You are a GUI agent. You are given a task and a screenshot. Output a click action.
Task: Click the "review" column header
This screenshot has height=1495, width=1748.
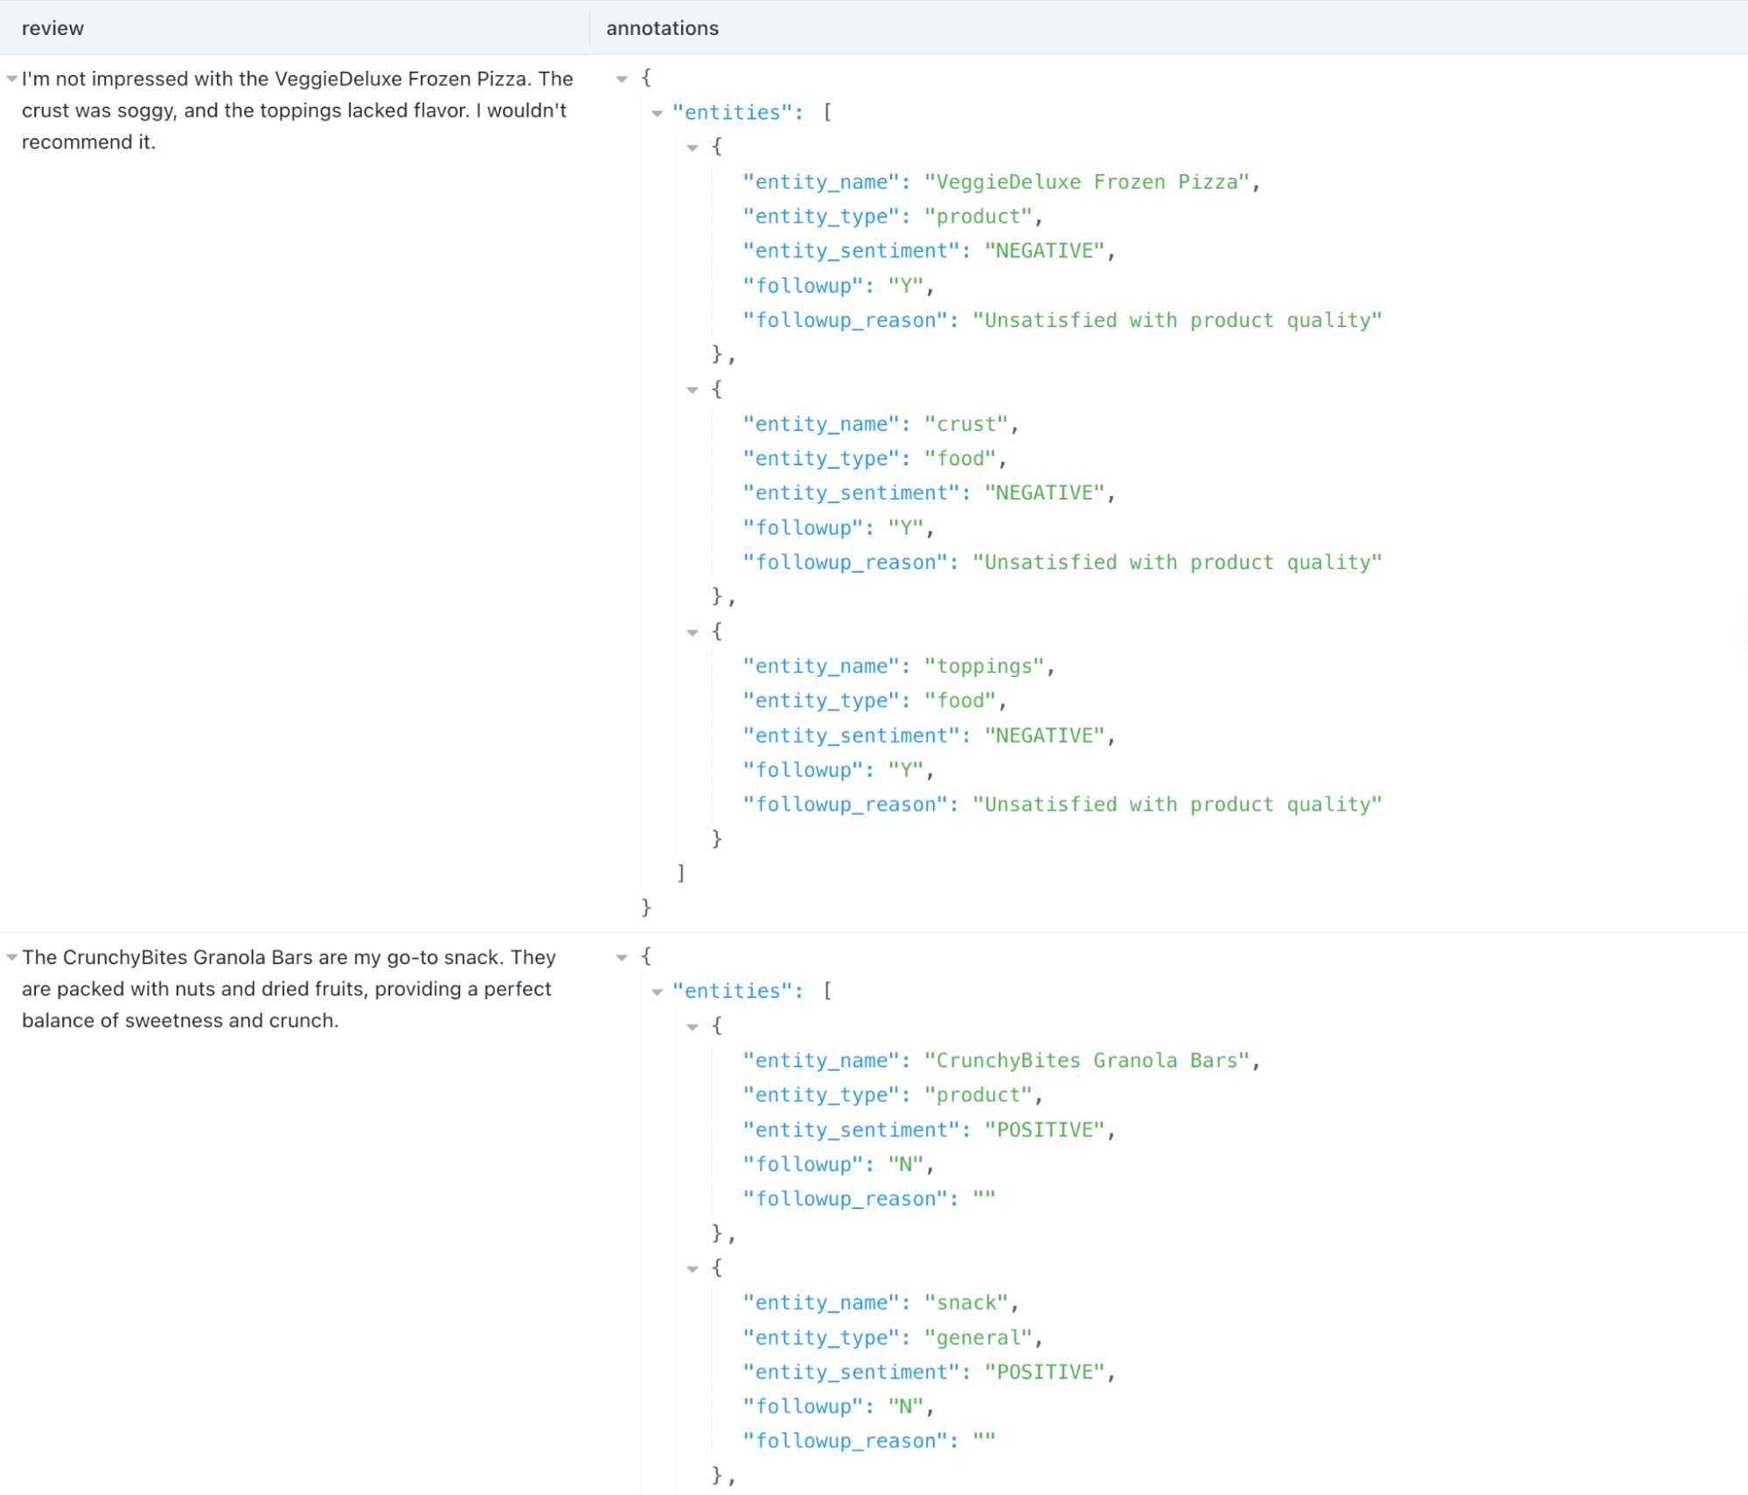[52, 28]
